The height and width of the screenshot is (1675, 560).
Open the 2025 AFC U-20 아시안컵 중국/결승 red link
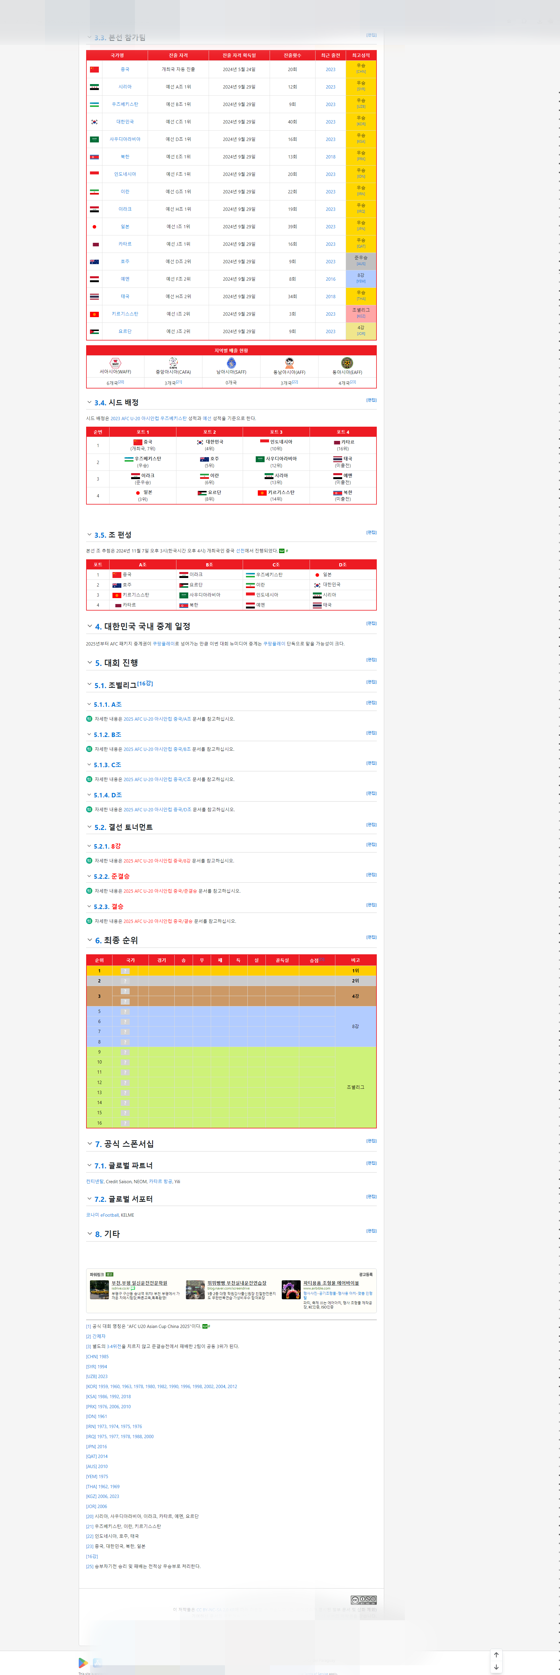pyautogui.click(x=158, y=921)
